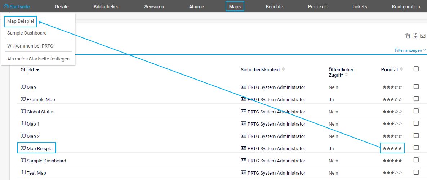427x180 pixels.
Task: Open the Map Beispiel link in the table
Action: 40,148
